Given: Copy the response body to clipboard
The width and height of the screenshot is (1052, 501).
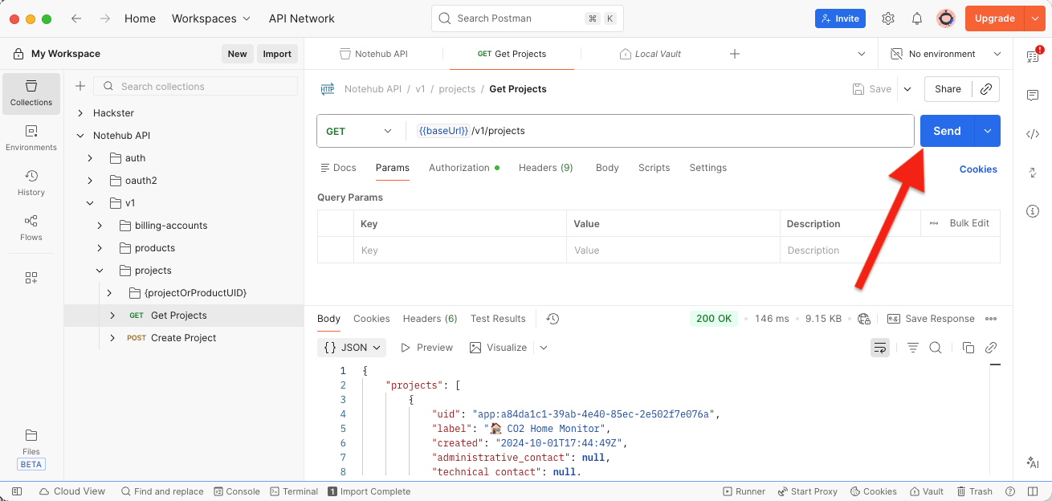Looking at the screenshot, I should pos(968,348).
